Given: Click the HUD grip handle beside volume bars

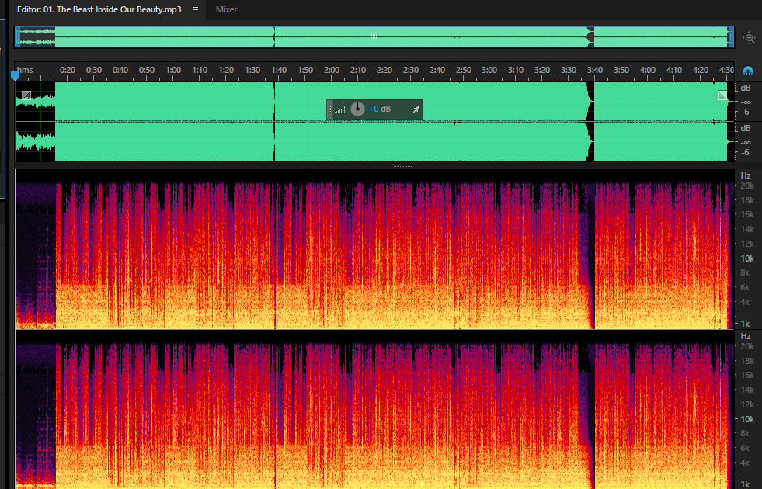Looking at the screenshot, I should (x=330, y=109).
